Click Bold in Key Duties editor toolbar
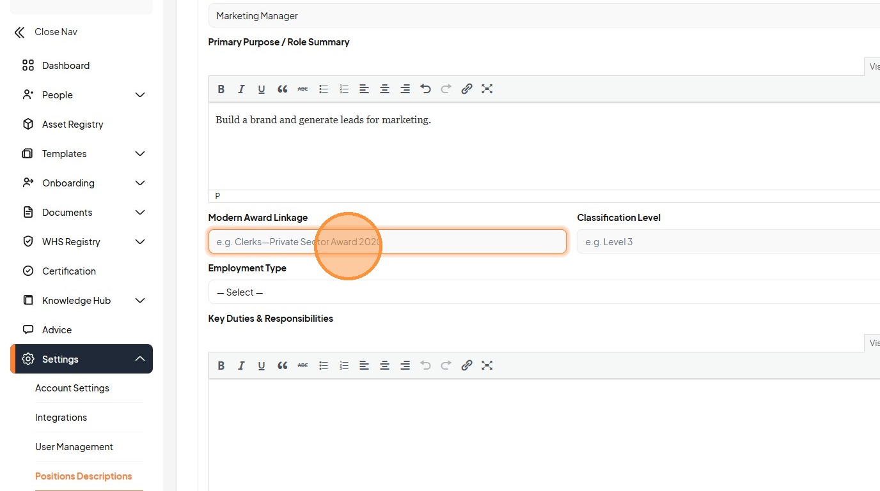The width and height of the screenshot is (880, 491). [x=221, y=366]
